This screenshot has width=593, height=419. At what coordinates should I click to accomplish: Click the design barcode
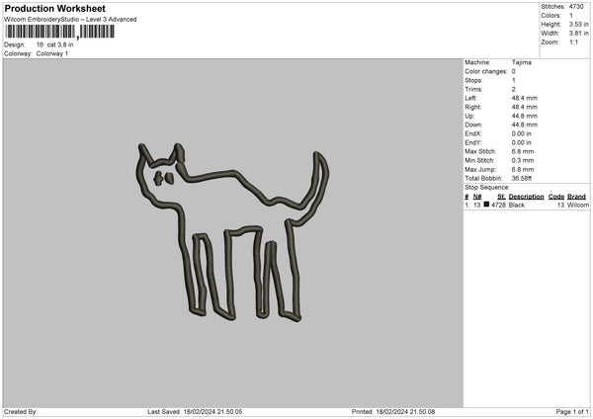(59, 32)
